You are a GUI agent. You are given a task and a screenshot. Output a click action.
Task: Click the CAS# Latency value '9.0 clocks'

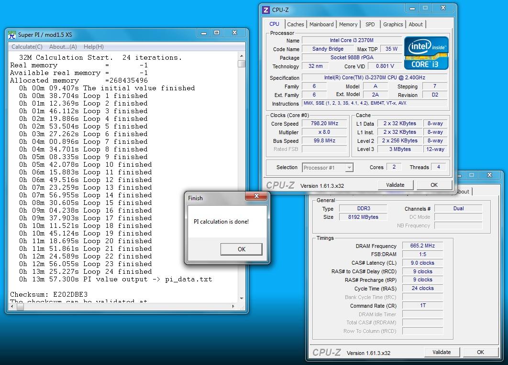click(x=422, y=263)
